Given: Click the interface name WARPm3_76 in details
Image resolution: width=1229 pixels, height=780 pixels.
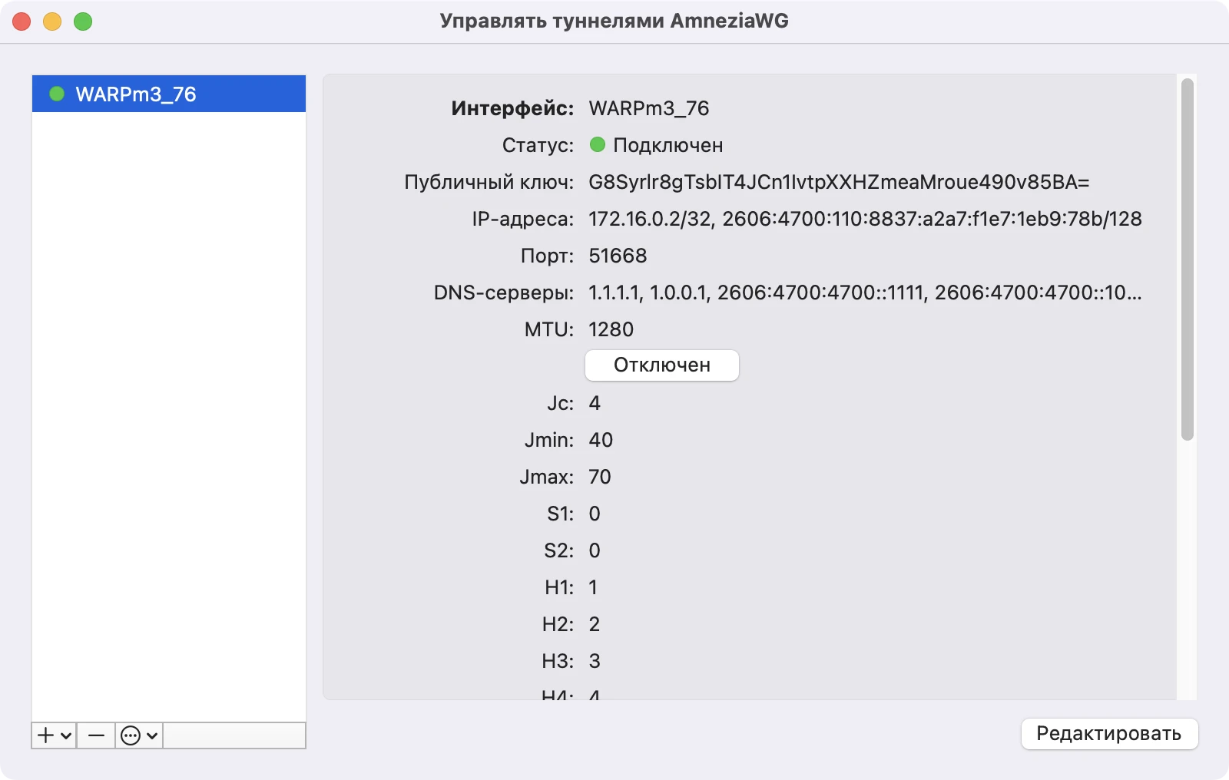Looking at the screenshot, I should 649,108.
